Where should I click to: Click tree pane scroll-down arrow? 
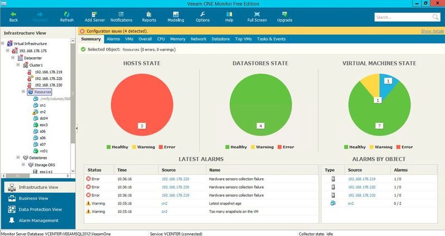tap(73, 171)
